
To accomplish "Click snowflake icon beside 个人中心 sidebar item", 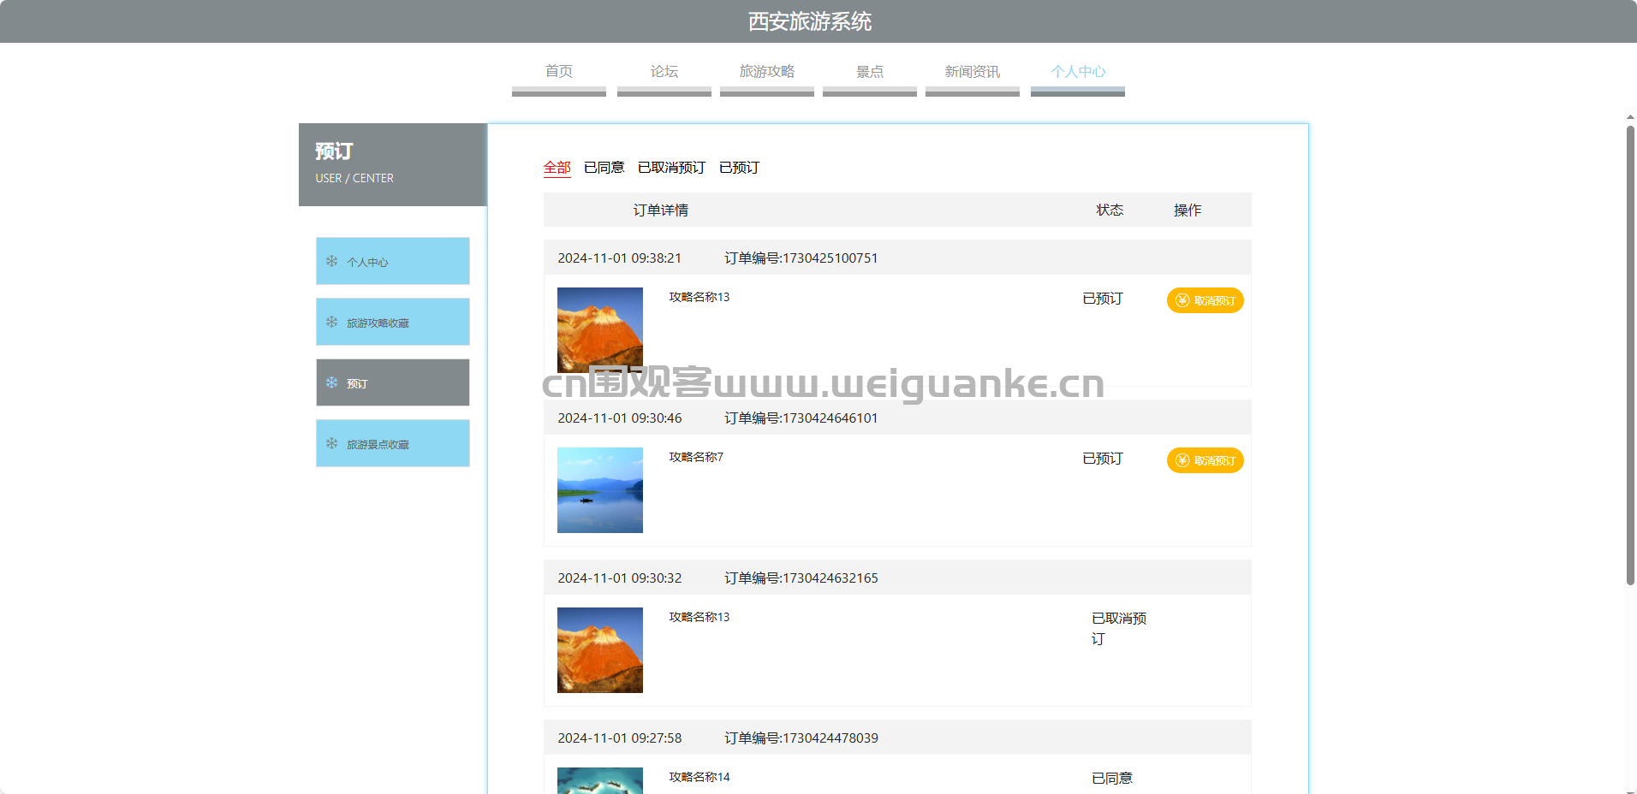I will click(x=331, y=261).
